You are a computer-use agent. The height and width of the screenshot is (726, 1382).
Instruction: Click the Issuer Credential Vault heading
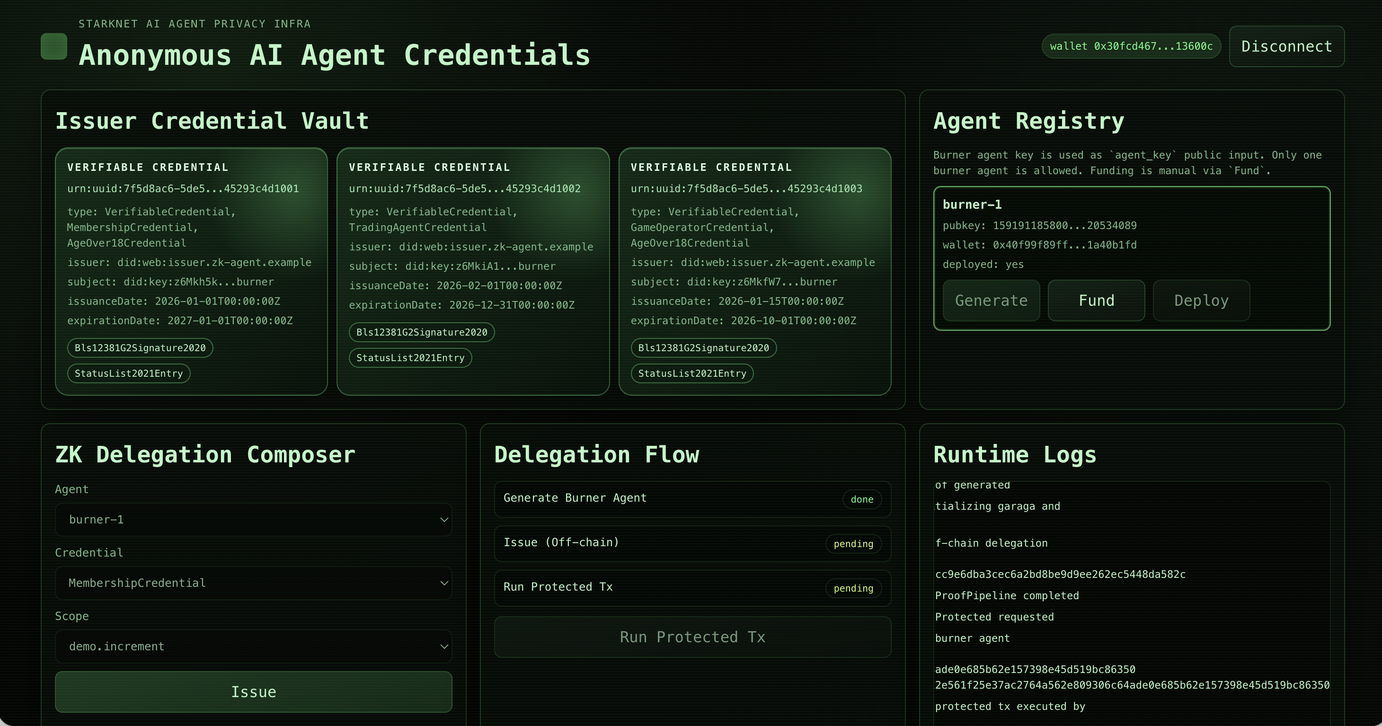[x=213, y=121]
